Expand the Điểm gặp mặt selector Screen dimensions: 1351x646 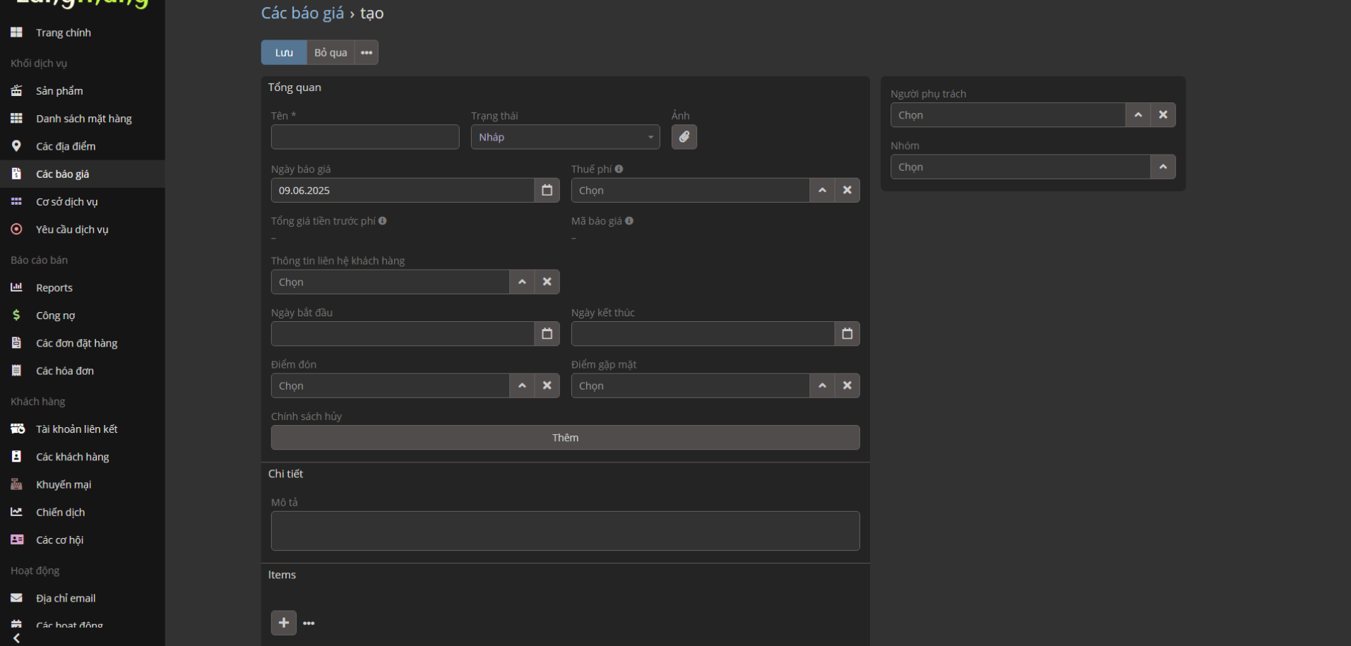tap(822, 385)
